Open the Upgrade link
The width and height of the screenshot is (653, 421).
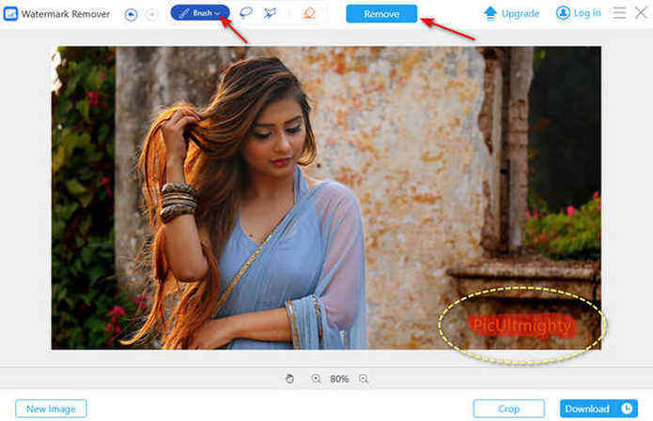click(521, 14)
